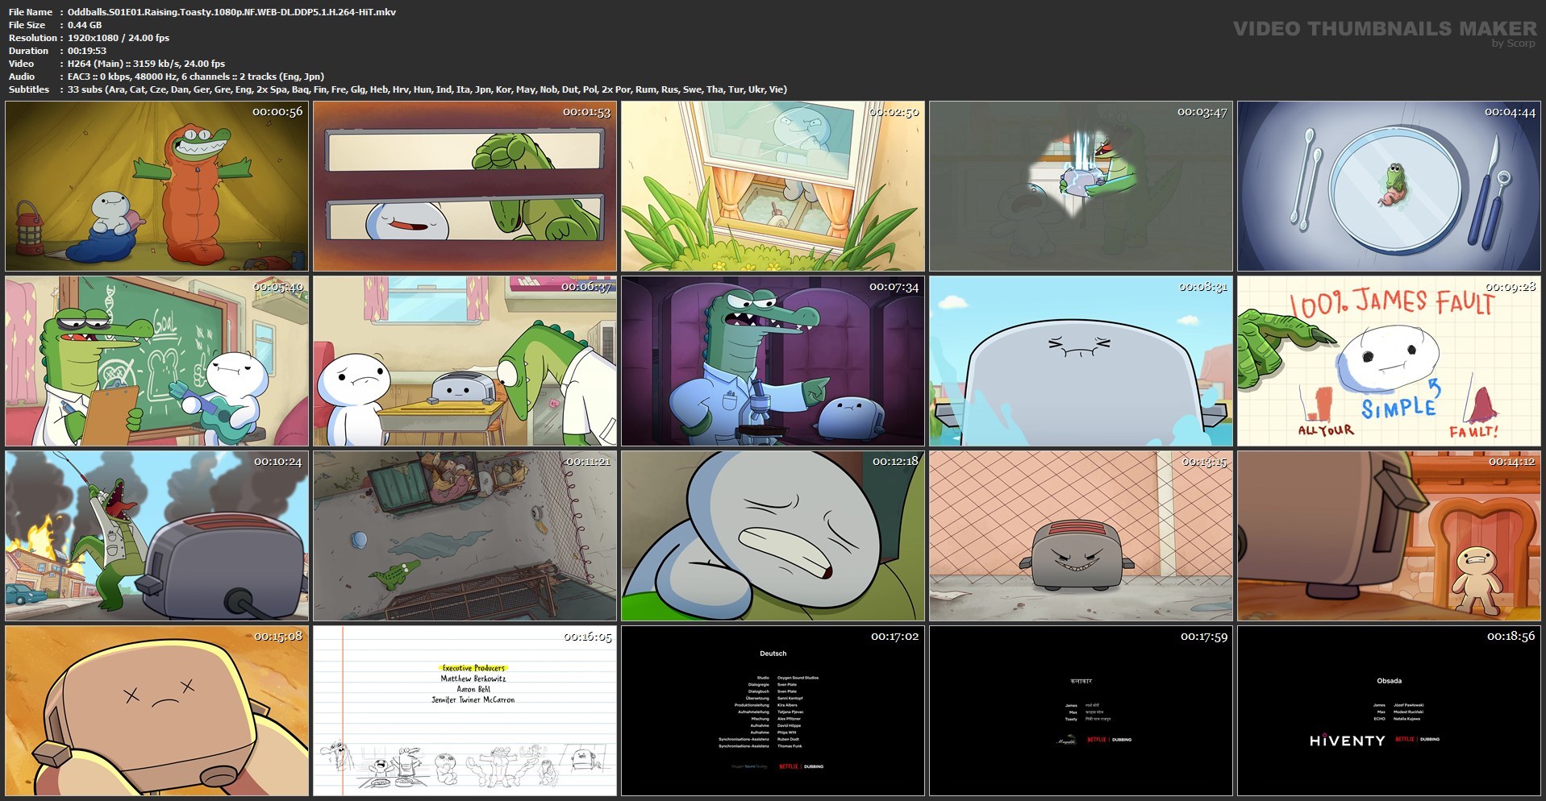Open the thumbnail at 00:06:37
1546x801 pixels.
[465, 361]
